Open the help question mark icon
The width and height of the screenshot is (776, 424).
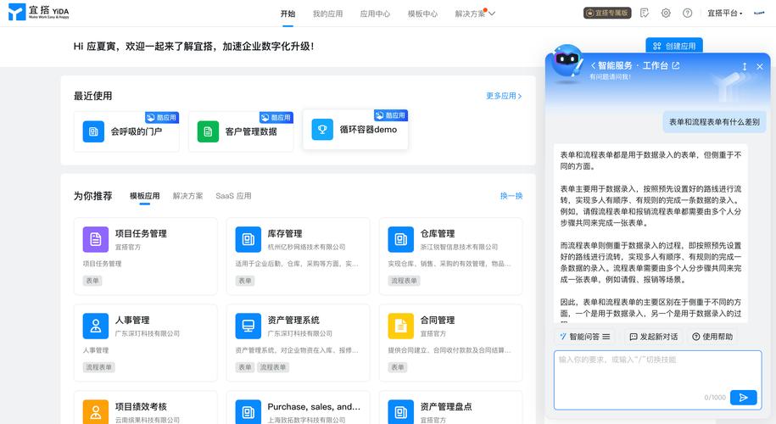[688, 13]
